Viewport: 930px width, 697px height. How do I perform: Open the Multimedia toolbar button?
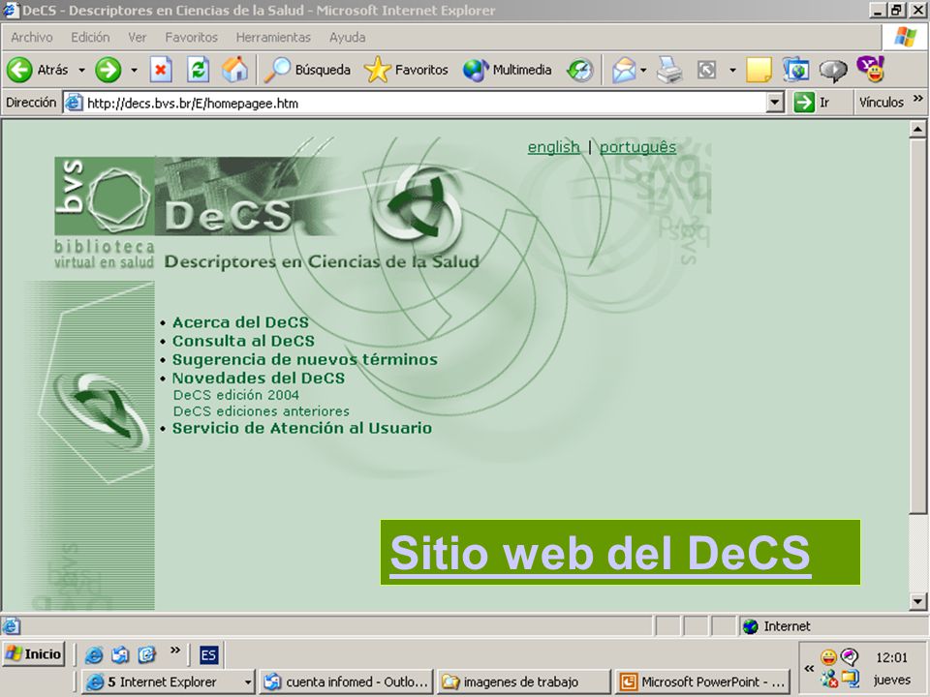coord(508,70)
